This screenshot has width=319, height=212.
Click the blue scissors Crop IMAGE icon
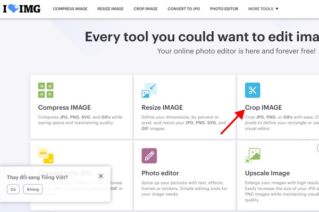click(x=253, y=90)
